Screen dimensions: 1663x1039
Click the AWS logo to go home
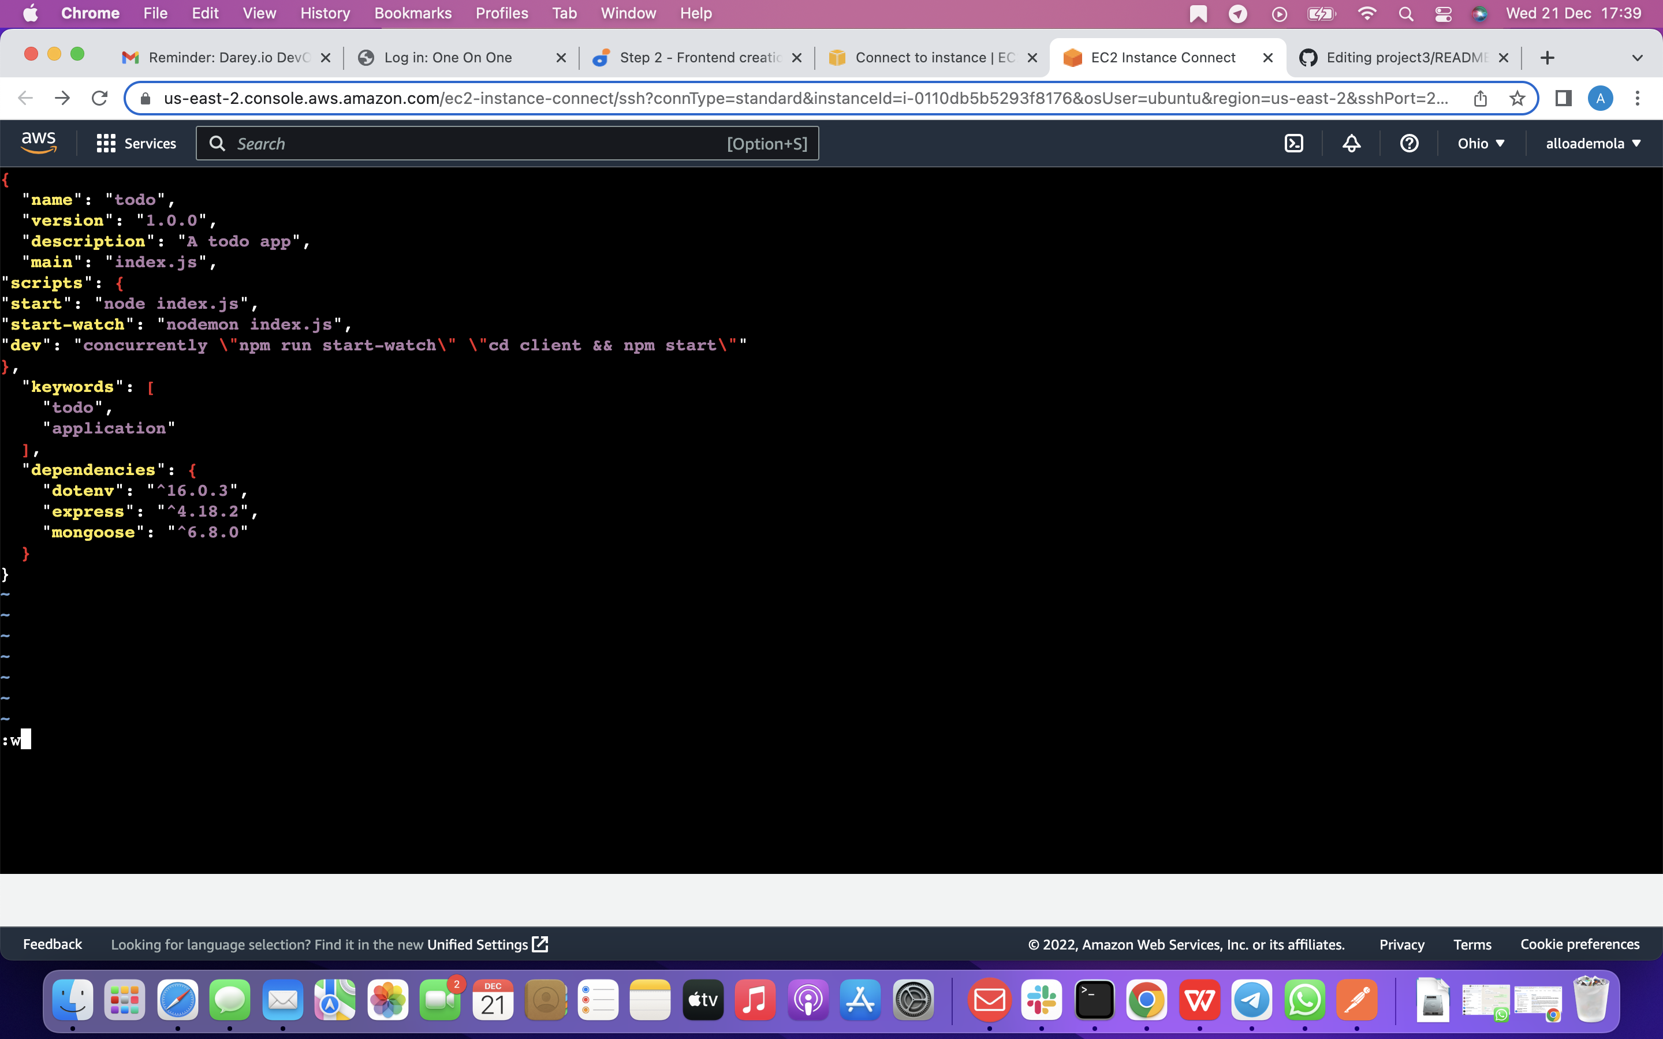tap(39, 141)
